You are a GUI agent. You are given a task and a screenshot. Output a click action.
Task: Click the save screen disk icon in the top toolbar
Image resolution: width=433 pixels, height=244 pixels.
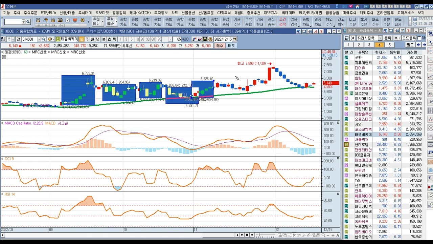tap(38, 20)
